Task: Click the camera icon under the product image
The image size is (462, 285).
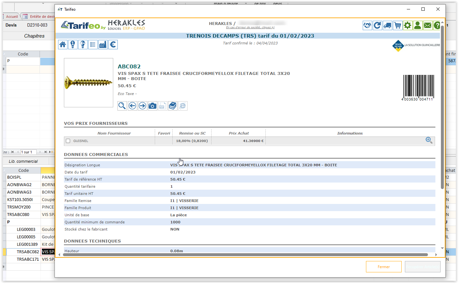Action: (152, 106)
